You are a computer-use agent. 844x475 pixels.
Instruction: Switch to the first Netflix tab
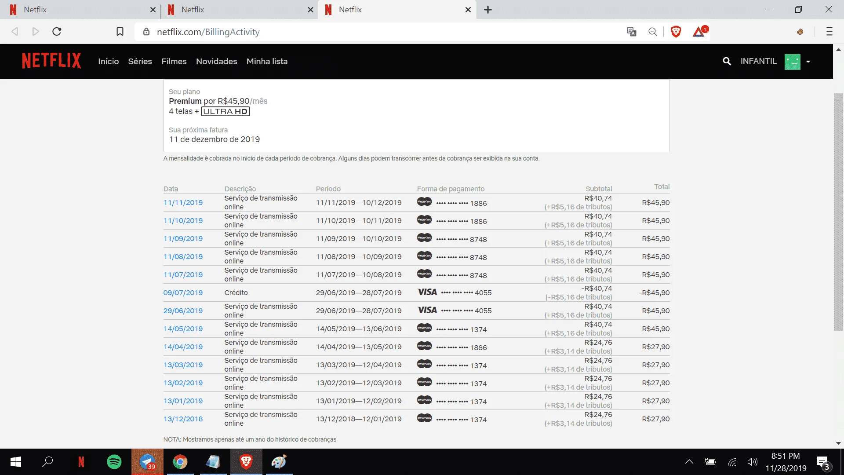click(x=79, y=10)
